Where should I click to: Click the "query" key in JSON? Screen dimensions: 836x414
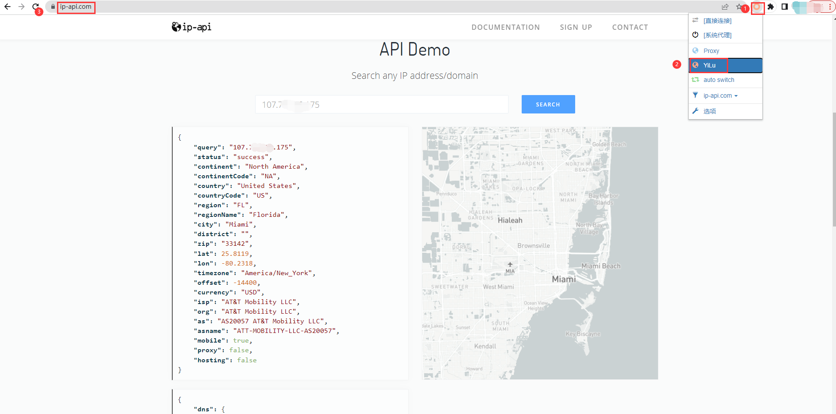(x=207, y=147)
